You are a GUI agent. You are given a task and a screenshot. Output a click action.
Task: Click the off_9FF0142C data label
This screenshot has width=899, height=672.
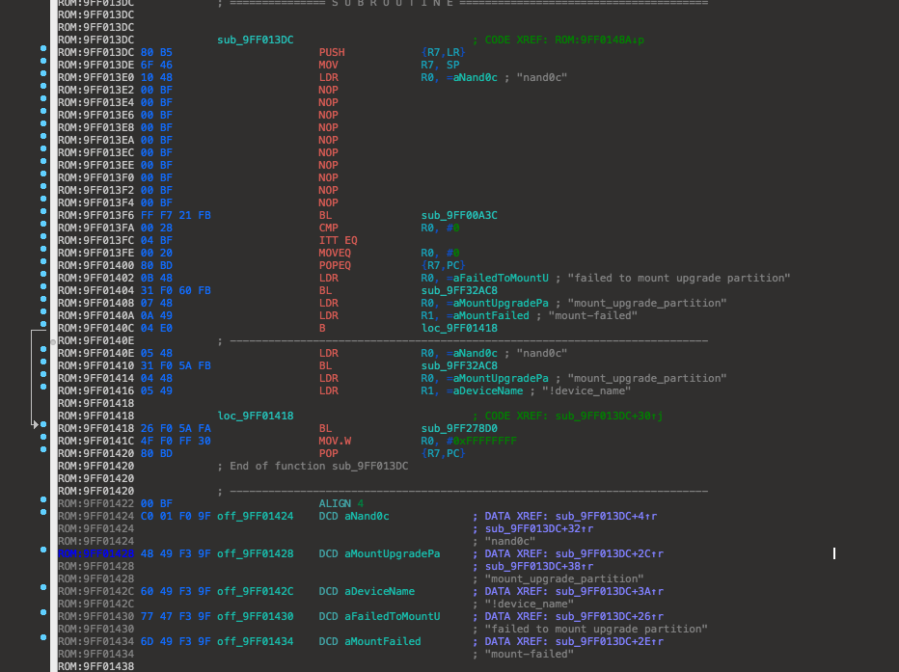click(x=255, y=591)
